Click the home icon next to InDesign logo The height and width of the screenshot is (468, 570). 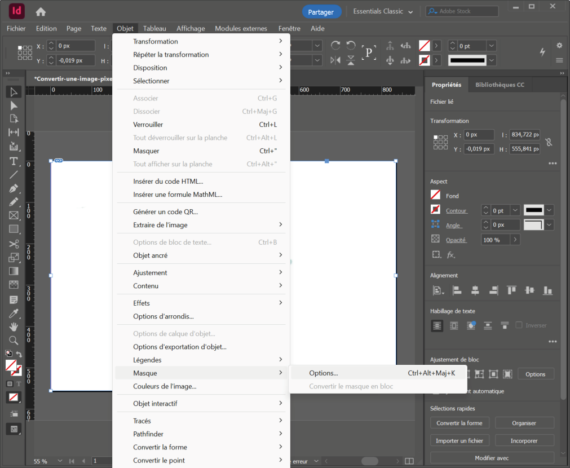pos(41,12)
